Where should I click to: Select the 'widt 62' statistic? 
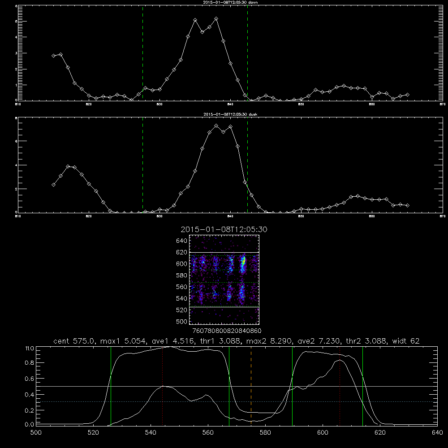406,341
